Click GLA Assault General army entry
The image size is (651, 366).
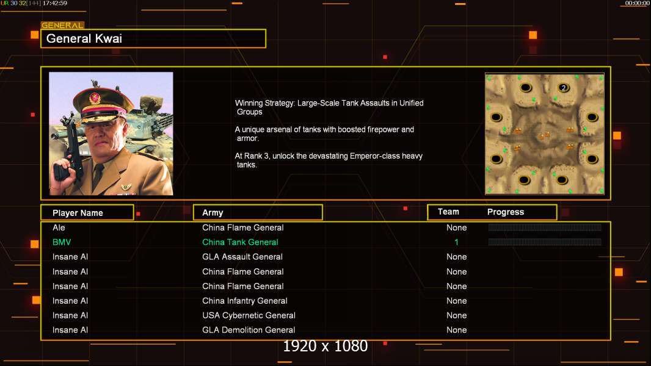pyautogui.click(x=242, y=257)
